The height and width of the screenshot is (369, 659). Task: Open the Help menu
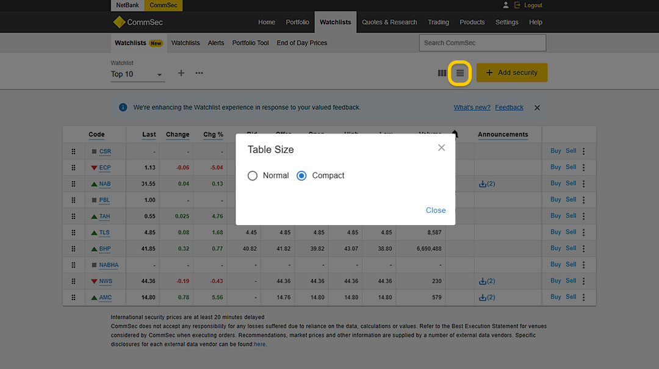[x=536, y=23]
